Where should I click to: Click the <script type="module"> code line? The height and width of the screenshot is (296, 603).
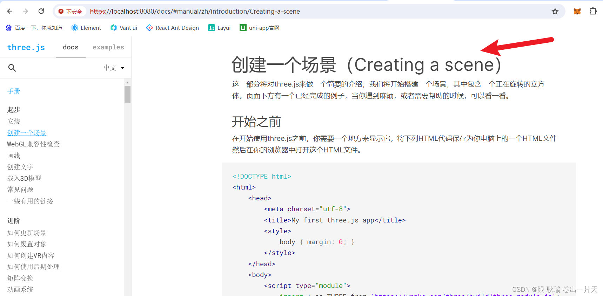pyautogui.click(x=307, y=285)
